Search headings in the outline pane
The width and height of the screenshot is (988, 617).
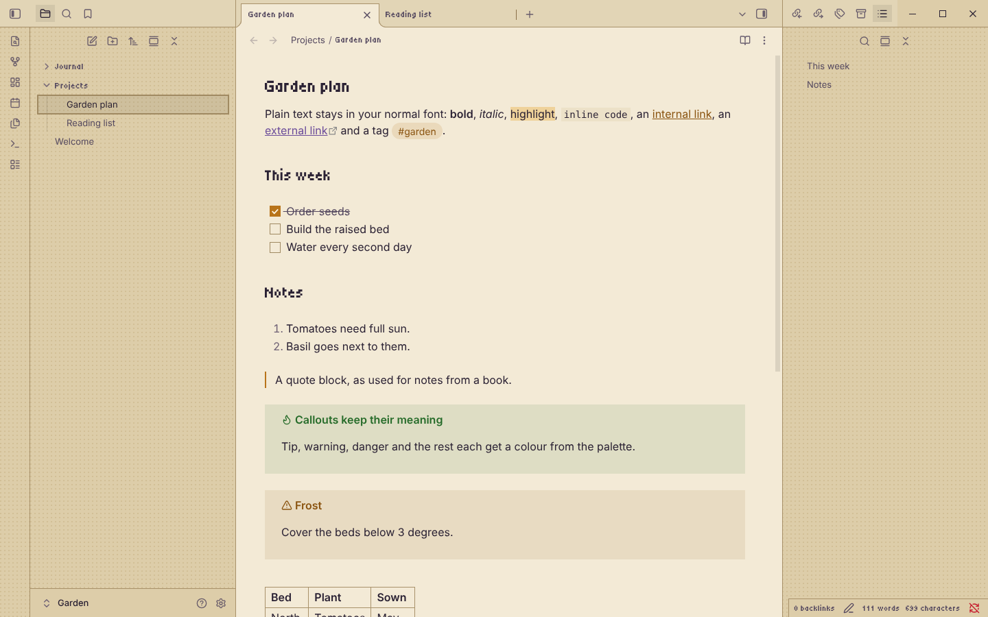click(864, 41)
